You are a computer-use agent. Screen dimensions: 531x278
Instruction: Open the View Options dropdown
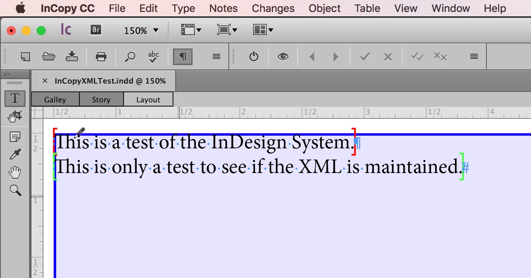[x=191, y=30]
